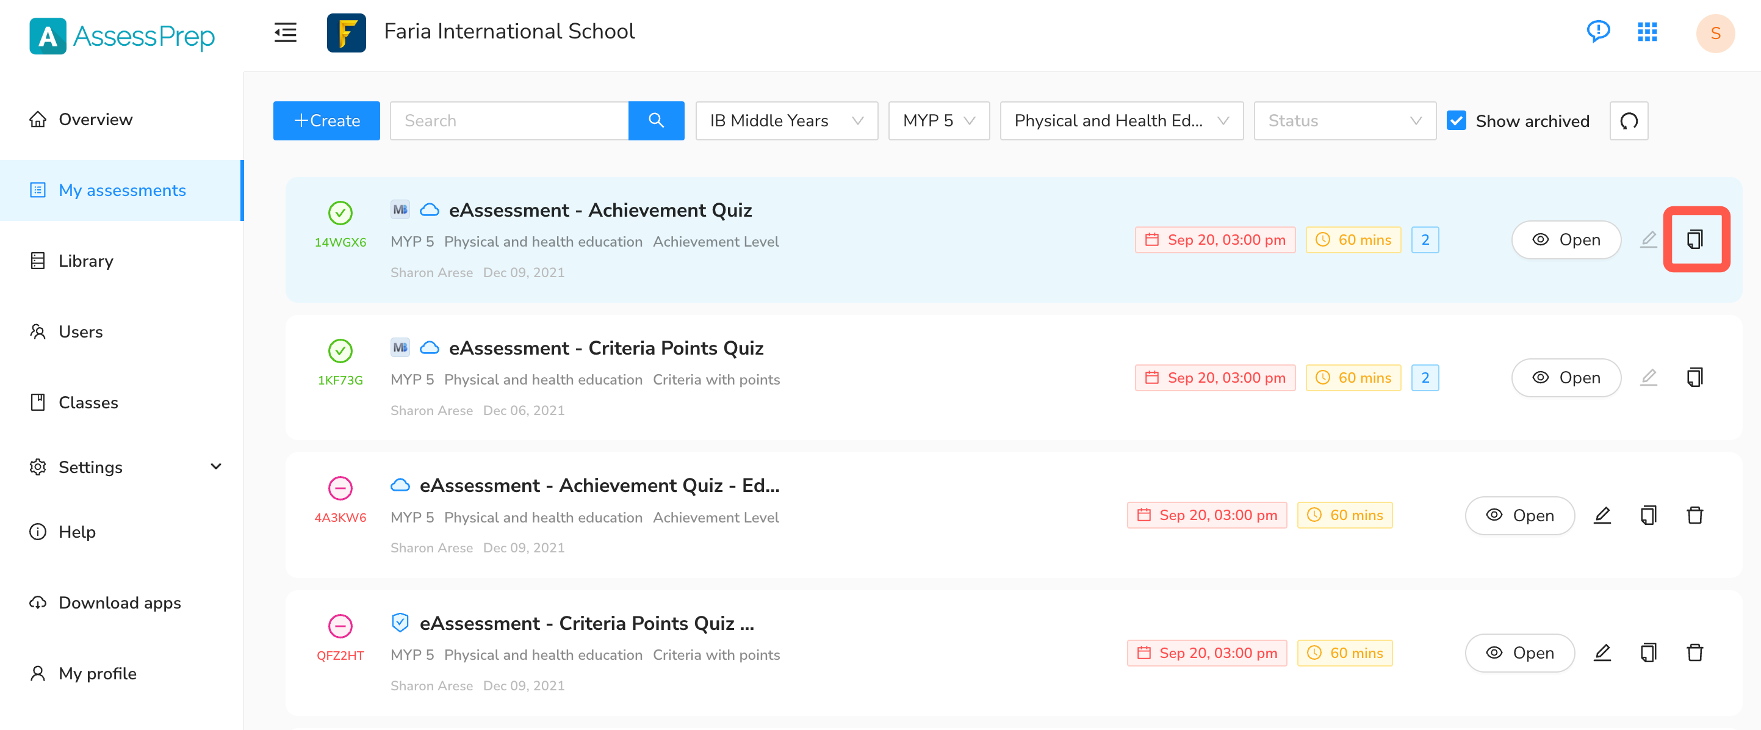Duplicate the 1KF73G Criteria Points Quiz
This screenshot has height=730, width=1761.
point(1694,377)
